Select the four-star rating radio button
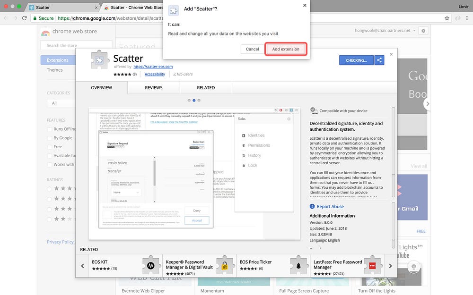The height and width of the screenshot is (295, 473). click(49, 199)
